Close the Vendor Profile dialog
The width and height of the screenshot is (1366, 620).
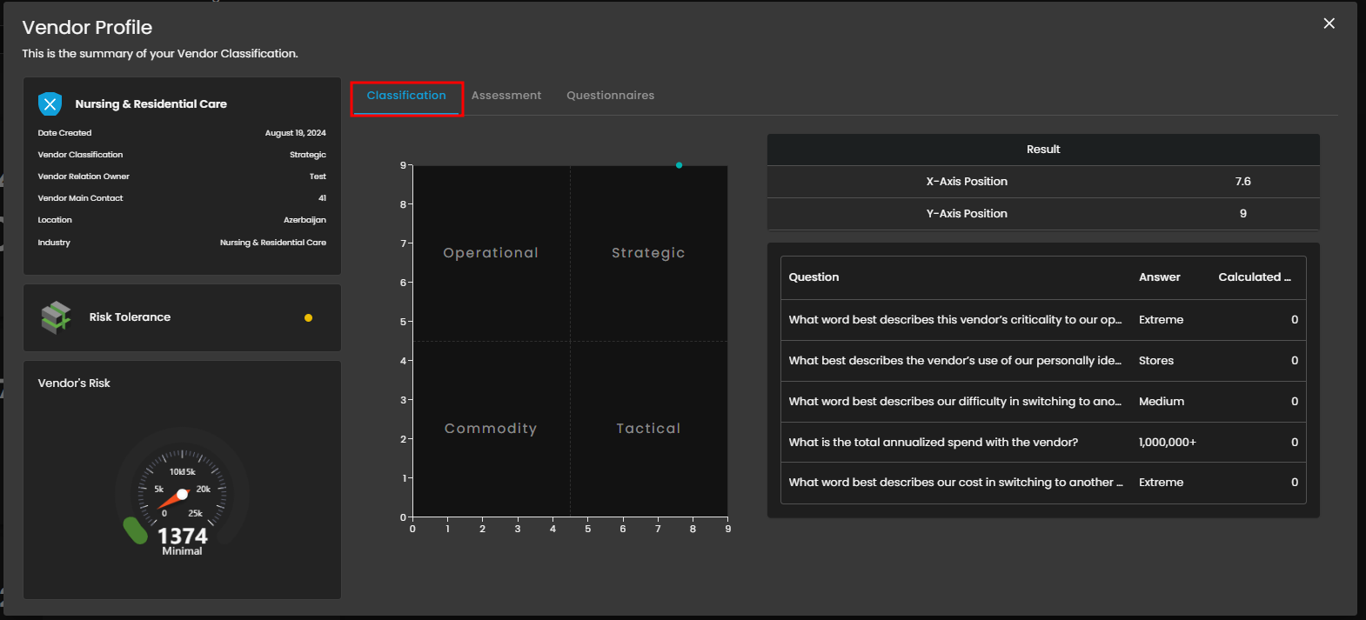(1329, 23)
